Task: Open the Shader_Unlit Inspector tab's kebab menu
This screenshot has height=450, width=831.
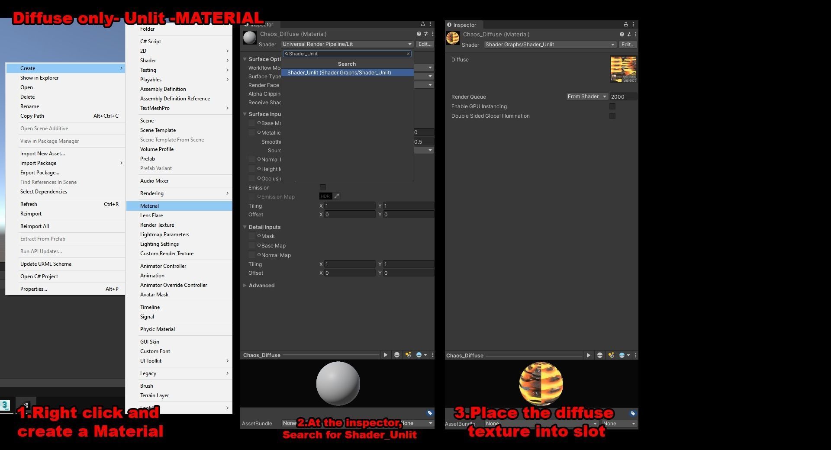Action: tap(633, 24)
